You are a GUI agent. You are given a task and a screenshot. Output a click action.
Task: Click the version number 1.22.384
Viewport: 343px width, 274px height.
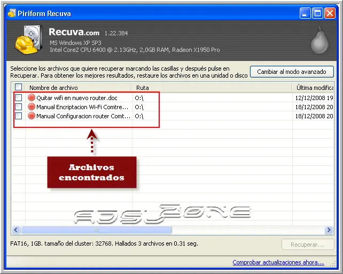coord(116,33)
